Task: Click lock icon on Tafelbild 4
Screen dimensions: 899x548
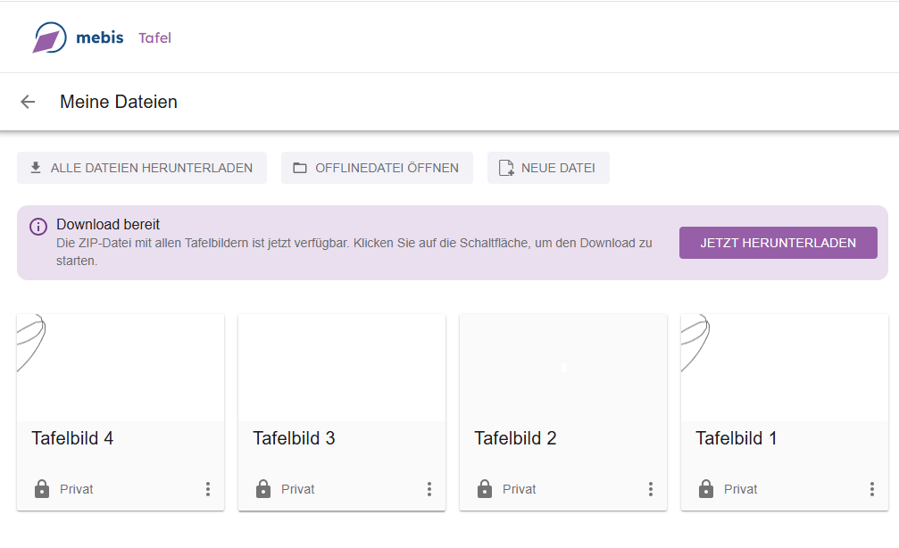Action: 41,489
